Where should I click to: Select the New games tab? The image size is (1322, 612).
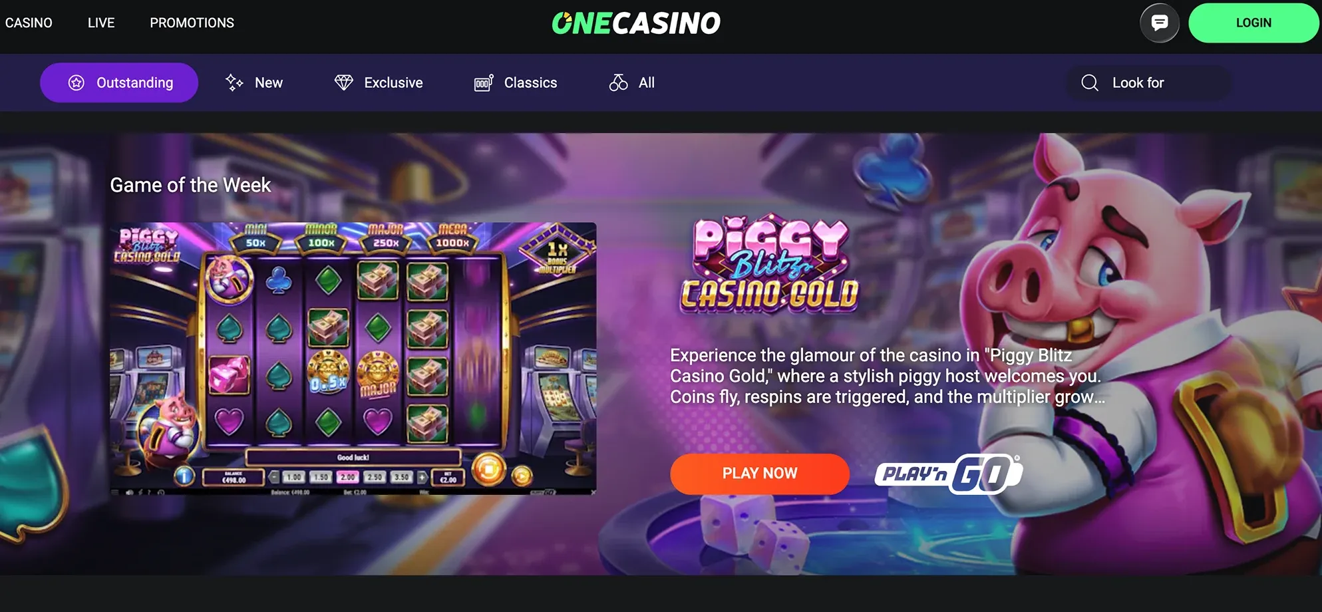[254, 82]
